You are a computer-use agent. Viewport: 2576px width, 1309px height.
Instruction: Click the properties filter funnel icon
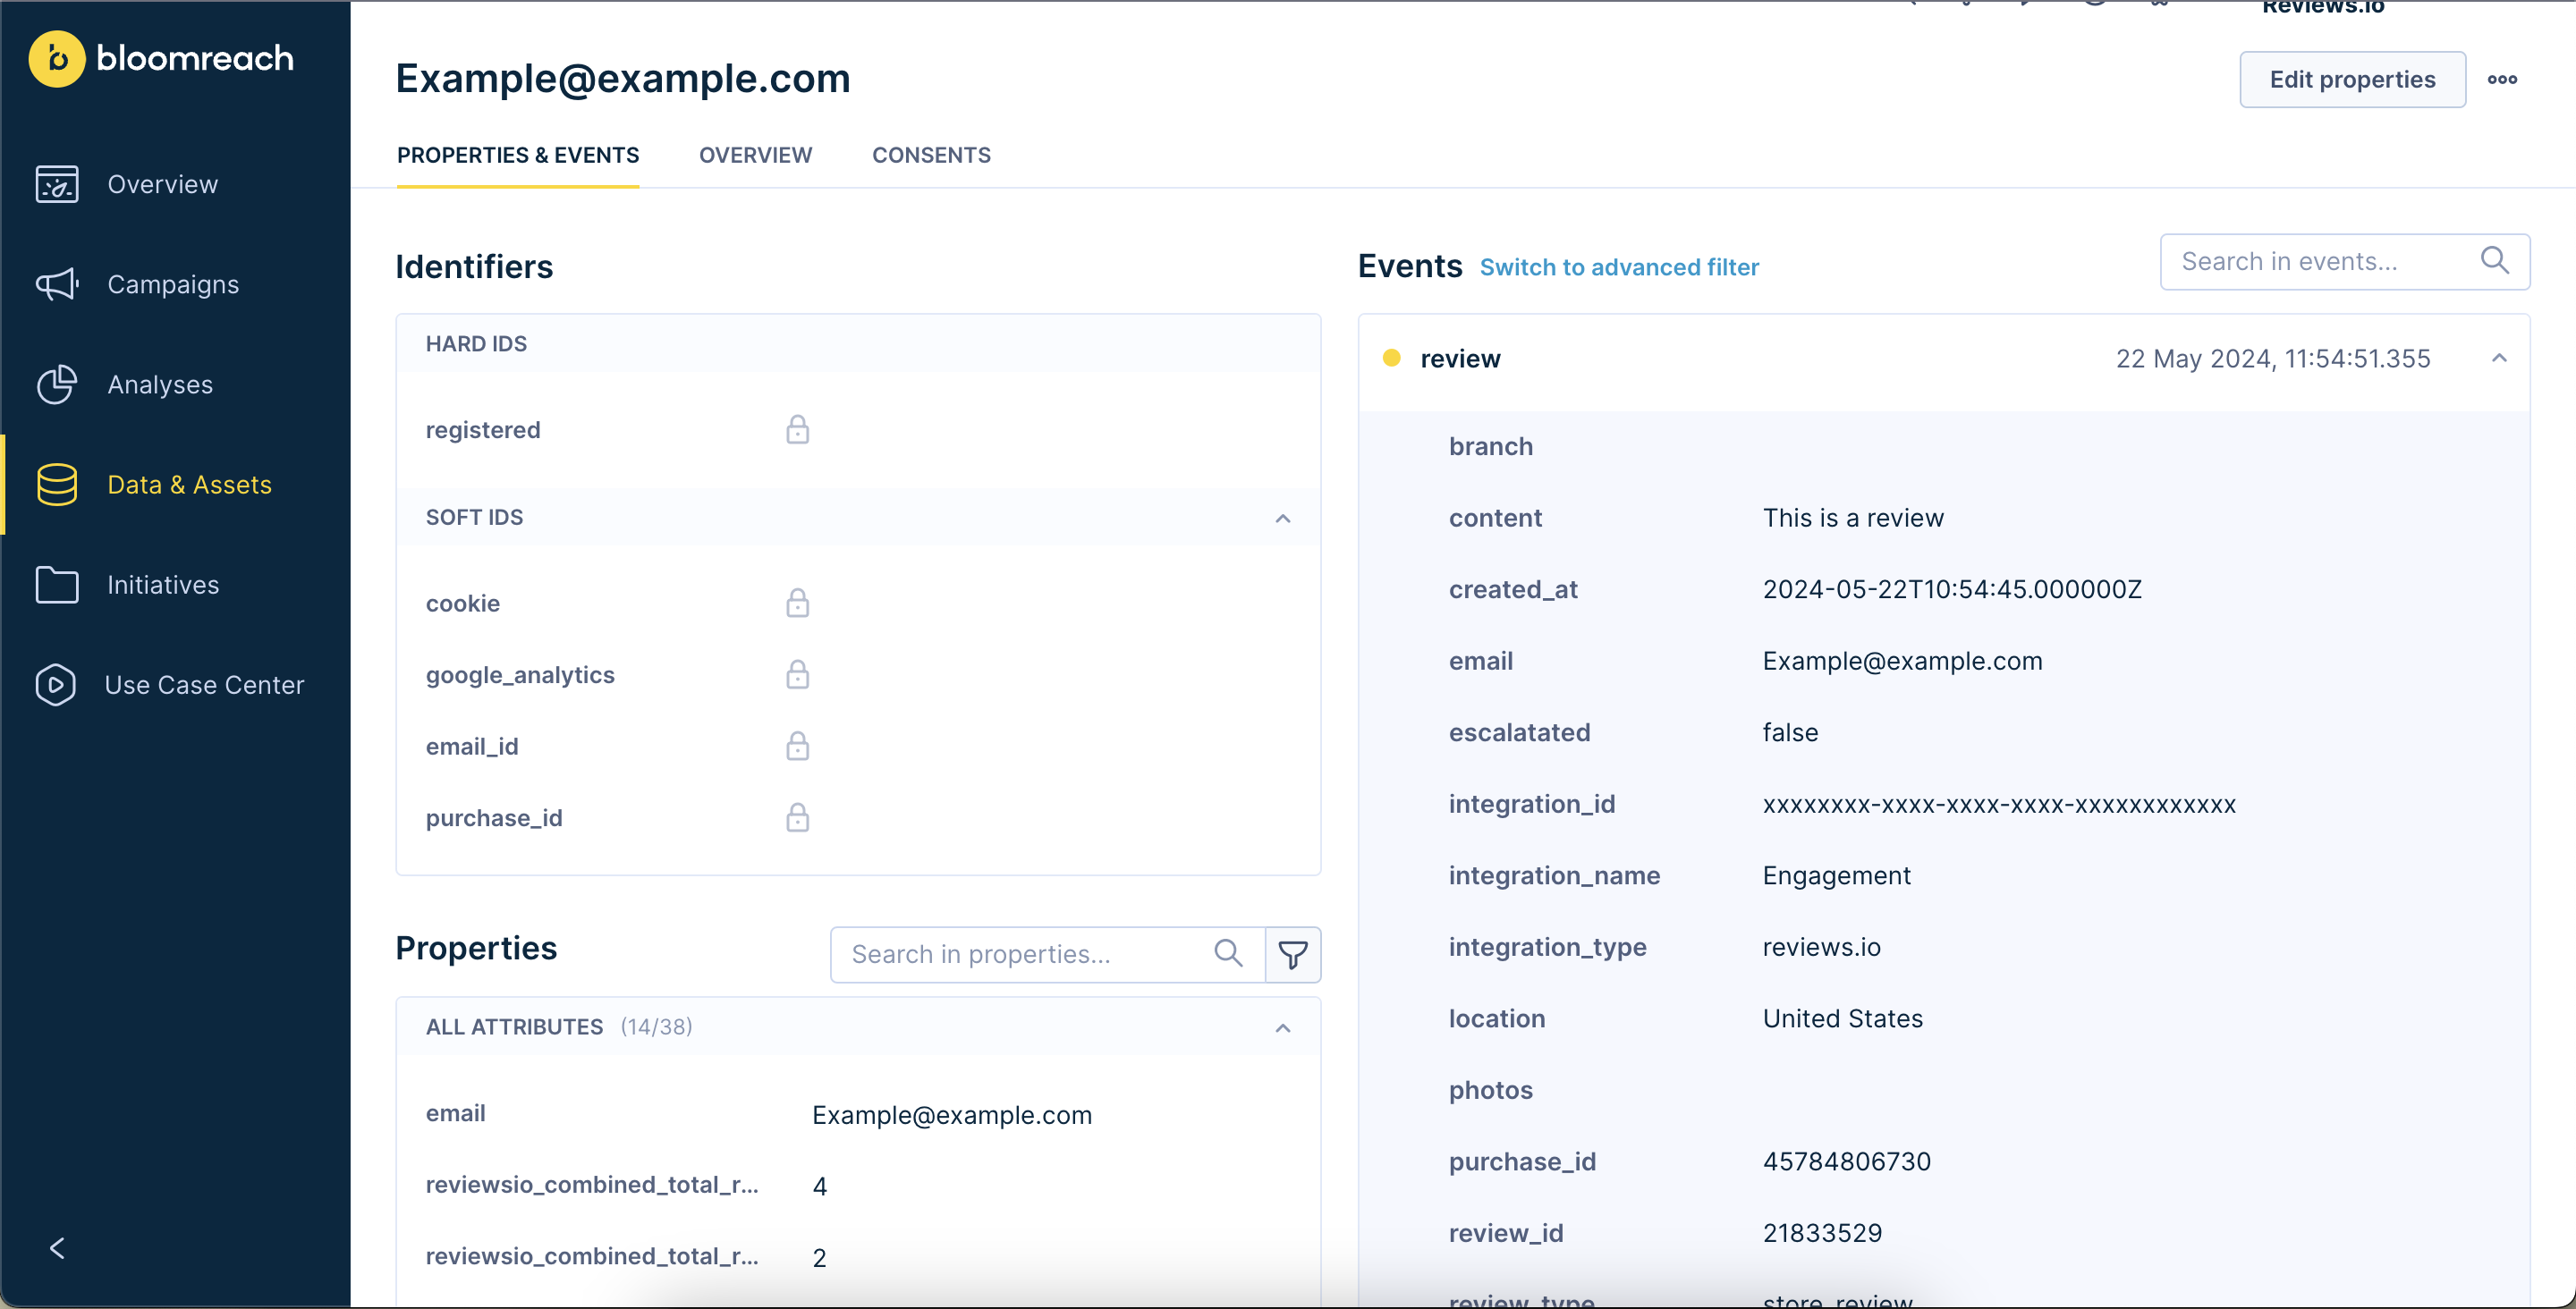pos(1292,954)
